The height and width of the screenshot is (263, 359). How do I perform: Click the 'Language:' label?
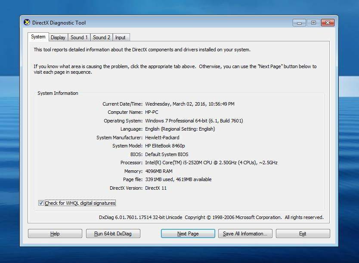coord(131,129)
